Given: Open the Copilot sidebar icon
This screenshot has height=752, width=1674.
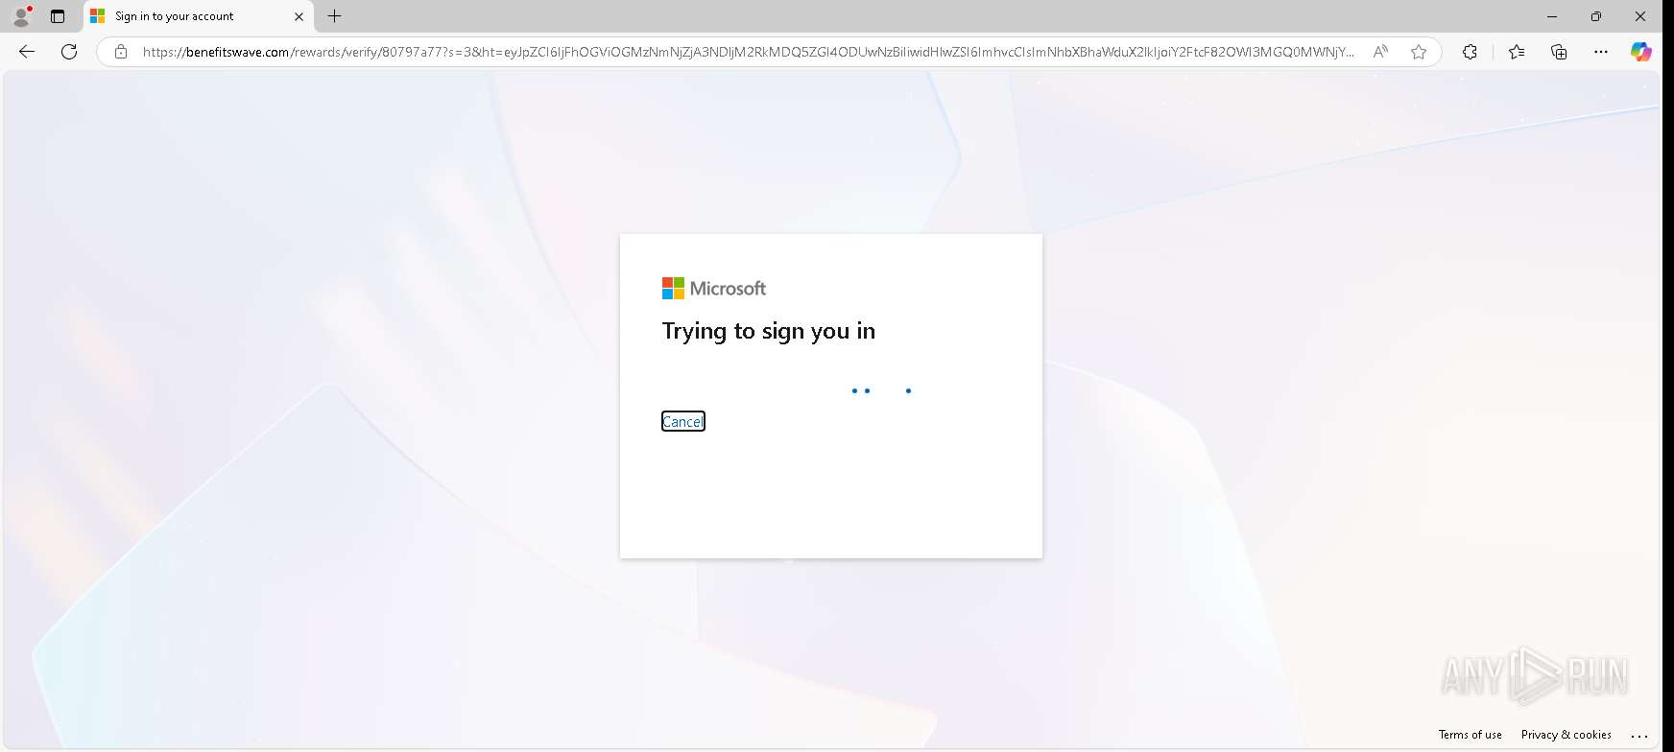Looking at the screenshot, I should pos(1641,52).
